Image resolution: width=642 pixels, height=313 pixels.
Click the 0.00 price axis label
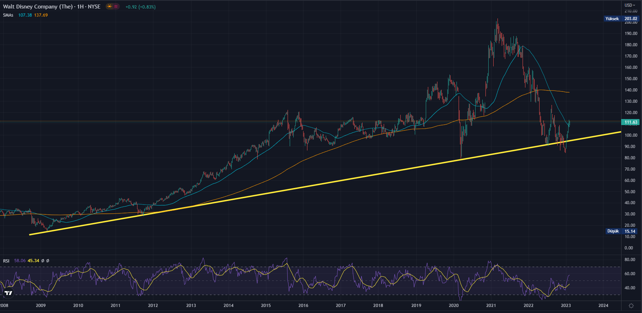click(629, 248)
